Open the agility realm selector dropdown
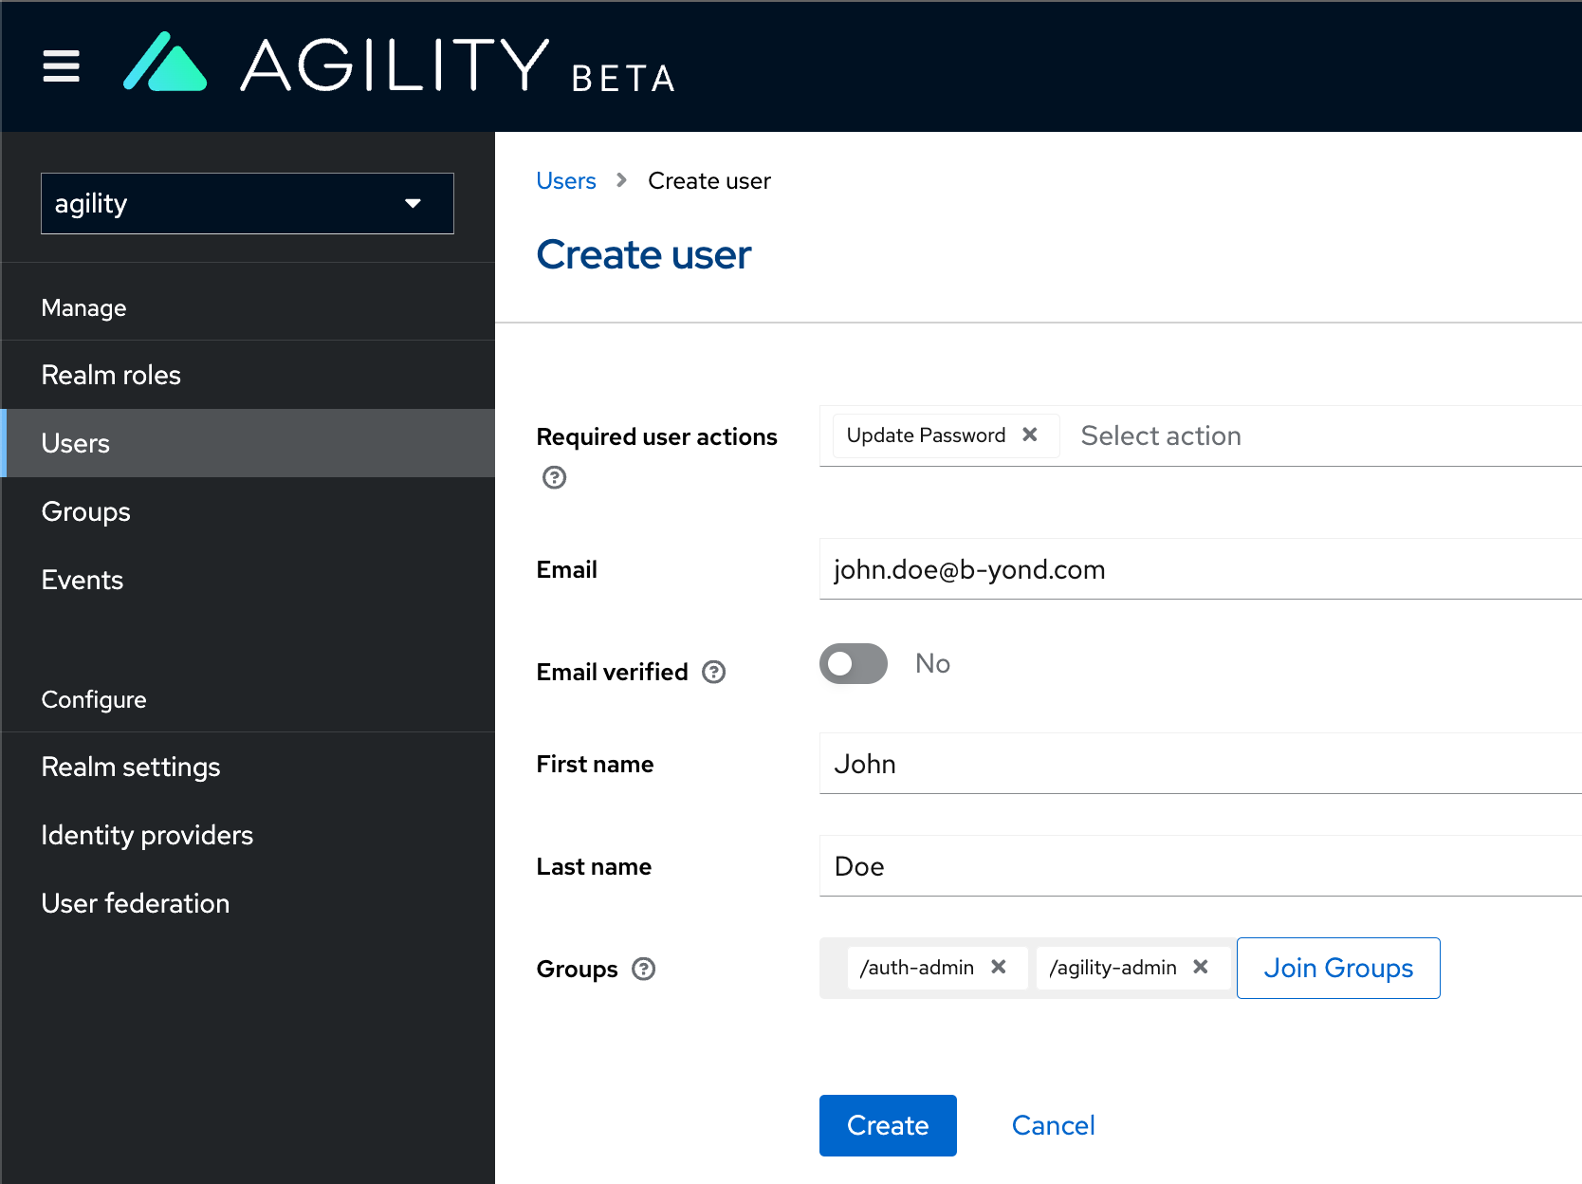 point(248,203)
